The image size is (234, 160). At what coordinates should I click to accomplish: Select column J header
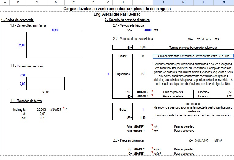[163, 2]
